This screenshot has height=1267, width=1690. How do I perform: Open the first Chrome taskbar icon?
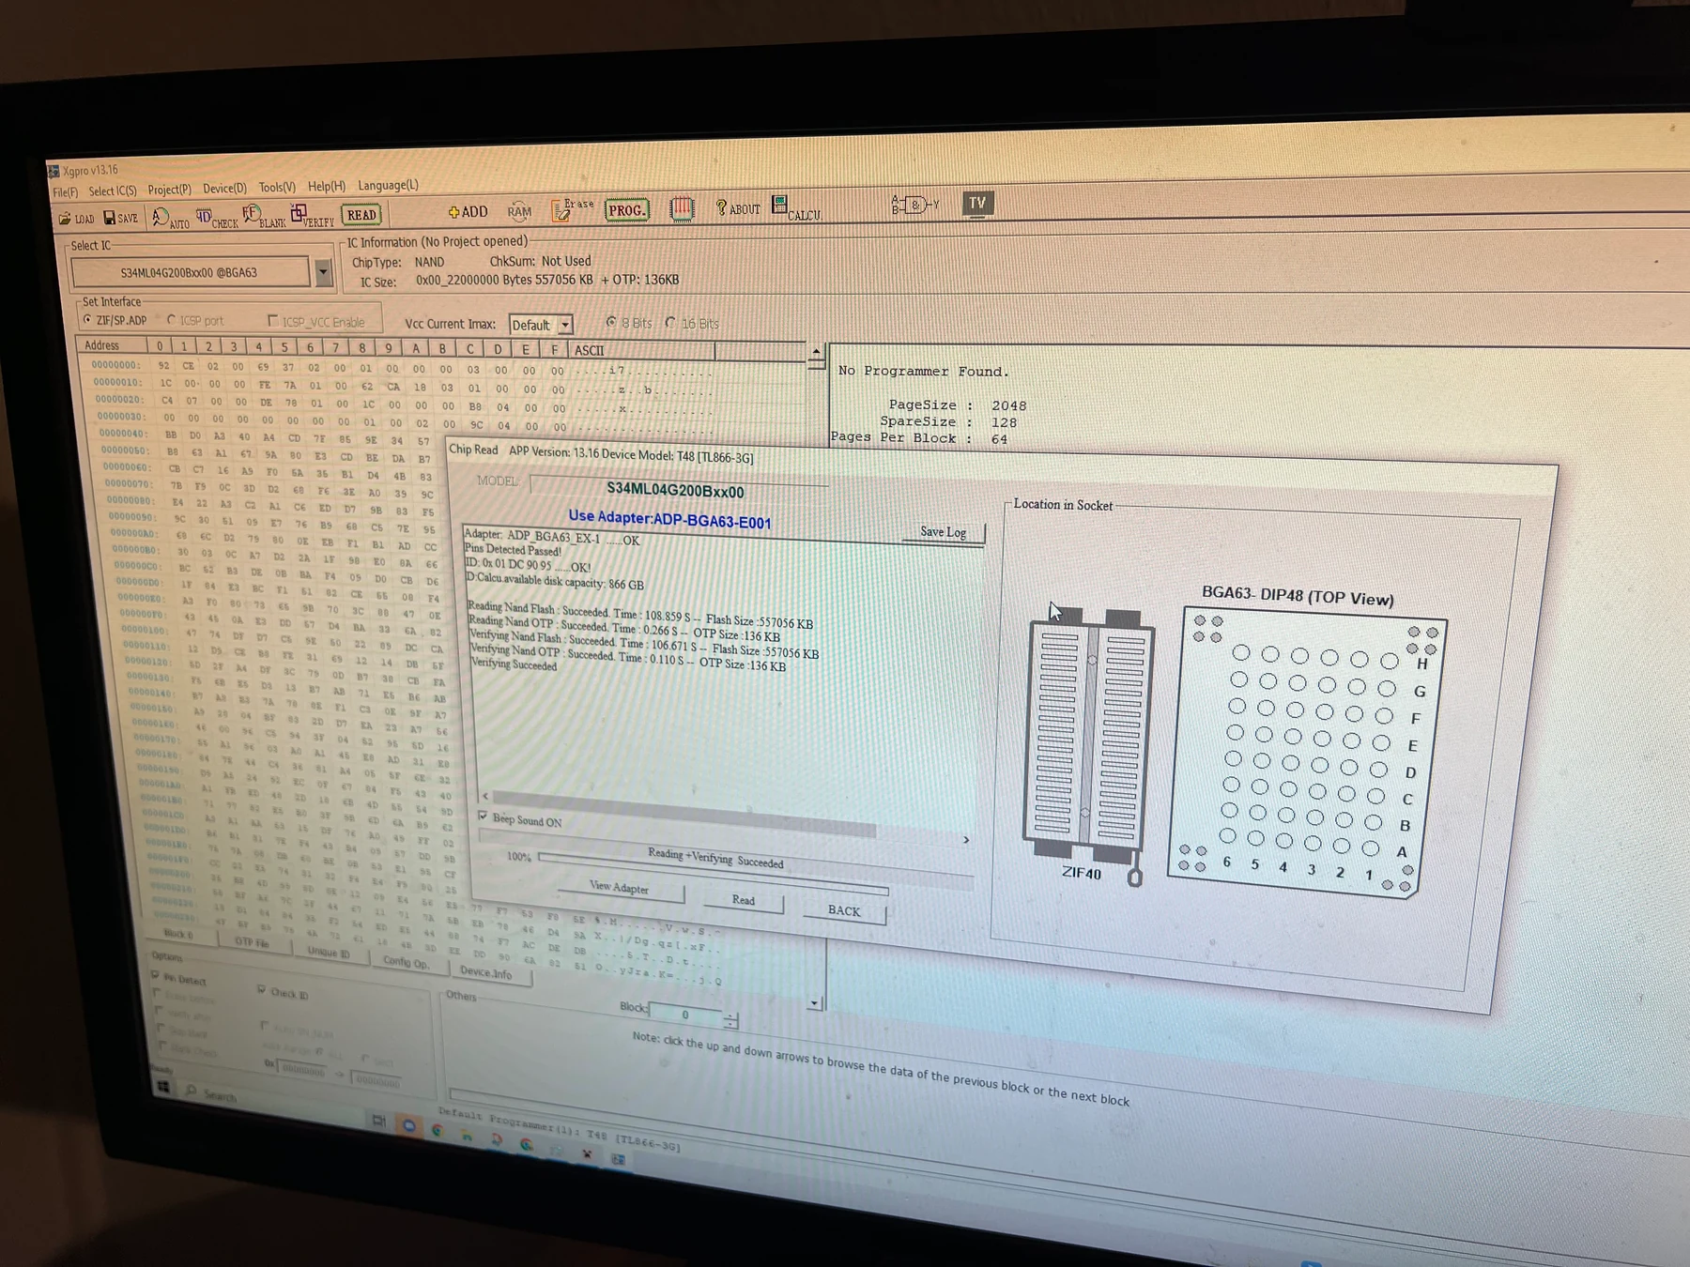tap(438, 1130)
